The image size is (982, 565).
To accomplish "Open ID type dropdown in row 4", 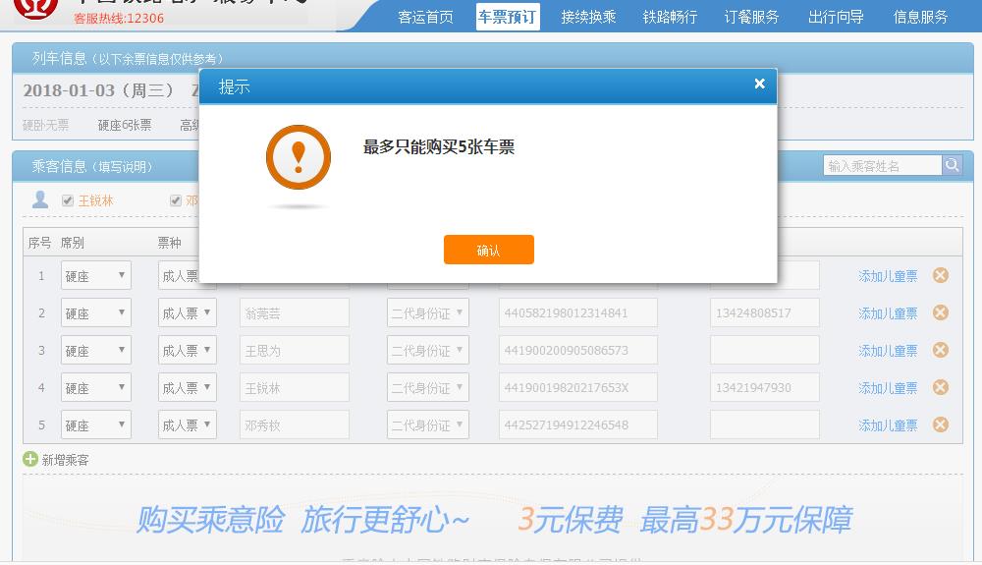I will point(428,387).
